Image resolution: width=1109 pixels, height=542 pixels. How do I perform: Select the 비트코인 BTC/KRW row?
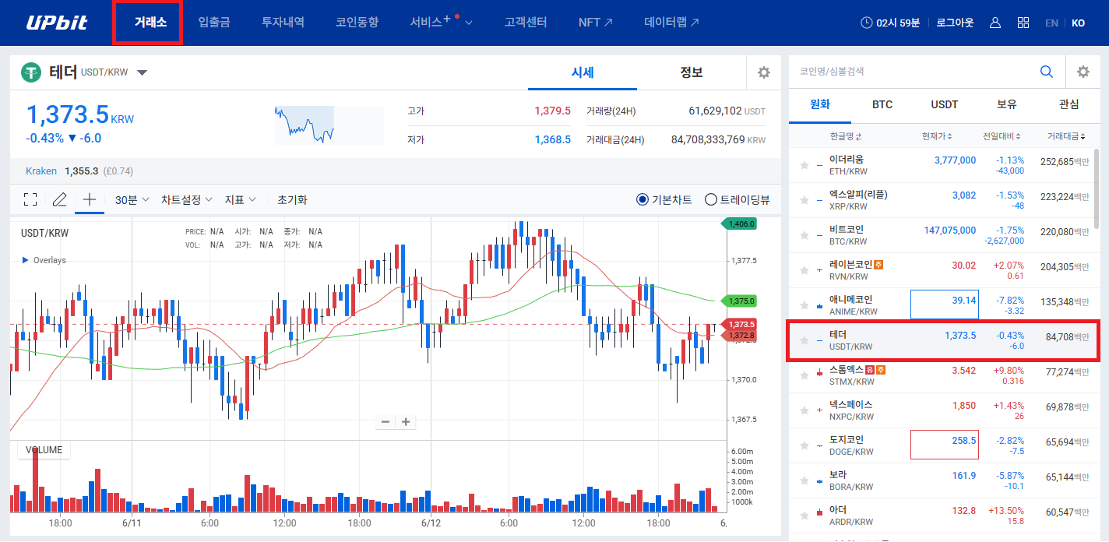click(940, 235)
